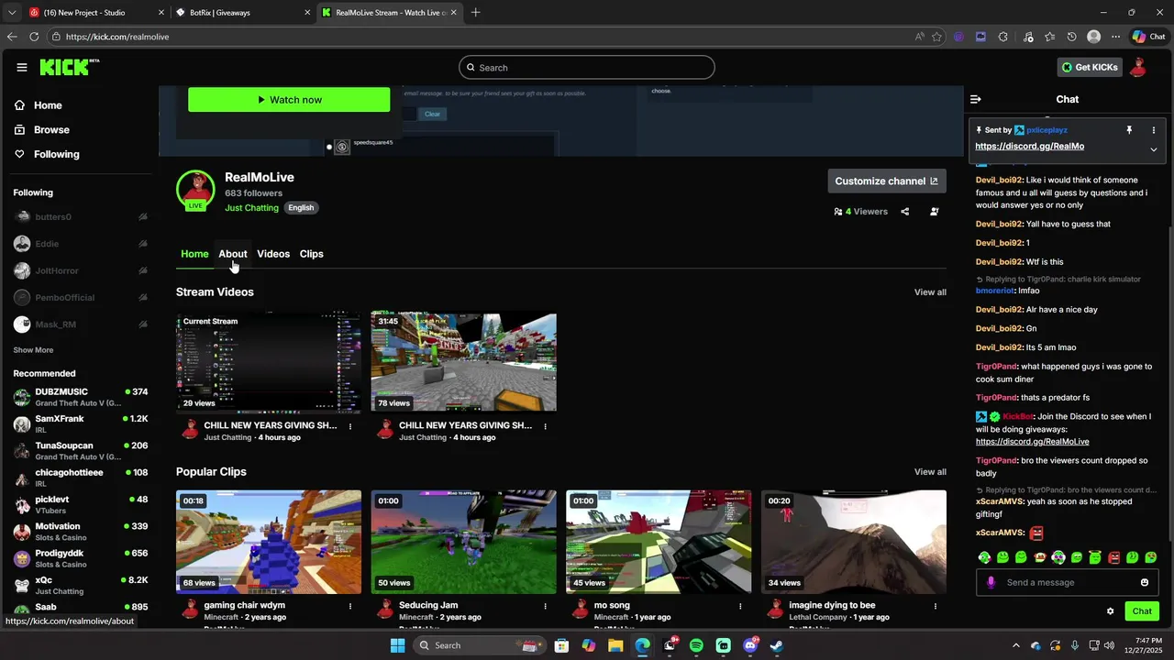This screenshot has height=660, width=1174.
Task: Open options for gaming chair wdym clip
Action: tap(350, 606)
